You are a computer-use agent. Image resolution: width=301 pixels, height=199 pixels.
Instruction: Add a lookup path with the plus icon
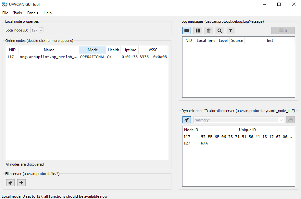(21, 182)
